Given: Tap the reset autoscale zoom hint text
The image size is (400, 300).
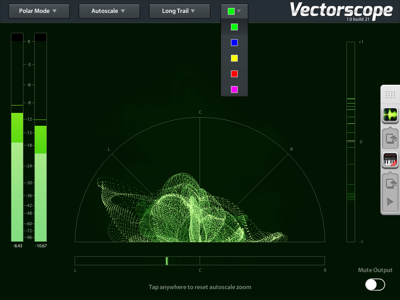Looking at the screenshot, I should (x=200, y=287).
